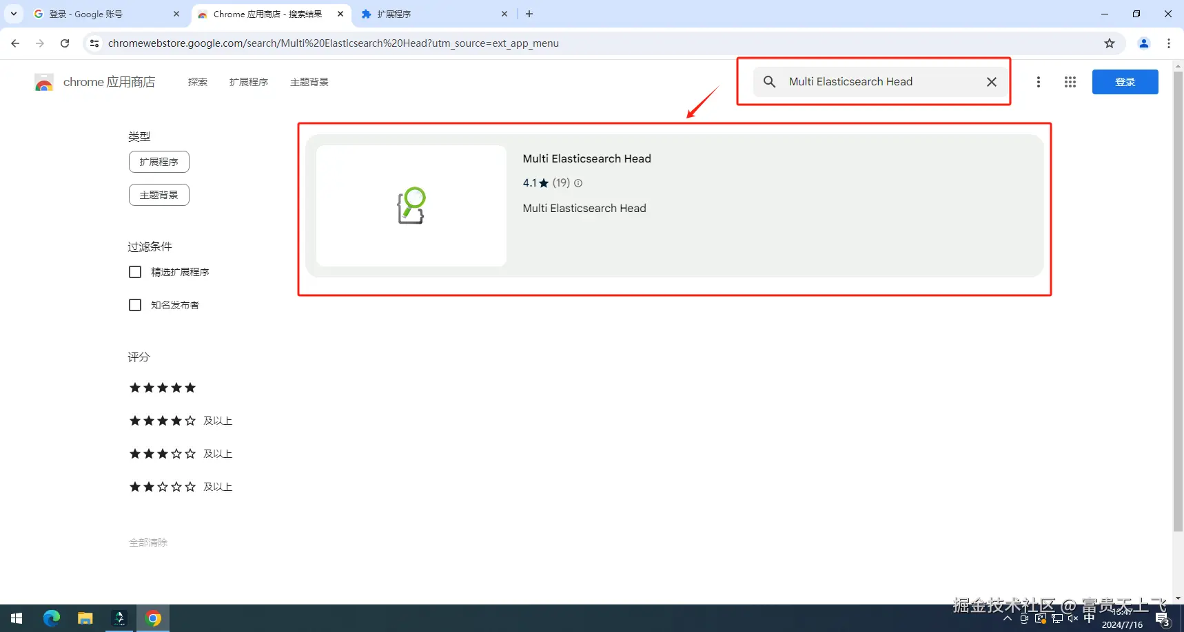Image resolution: width=1184 pixels, height=632 pixels.
Task: View site information icon in address bar
Action: click(x=94, y=43)
